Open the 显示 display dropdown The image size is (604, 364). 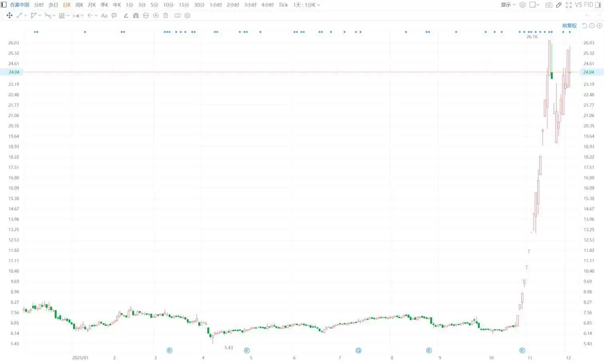point(508,5)
